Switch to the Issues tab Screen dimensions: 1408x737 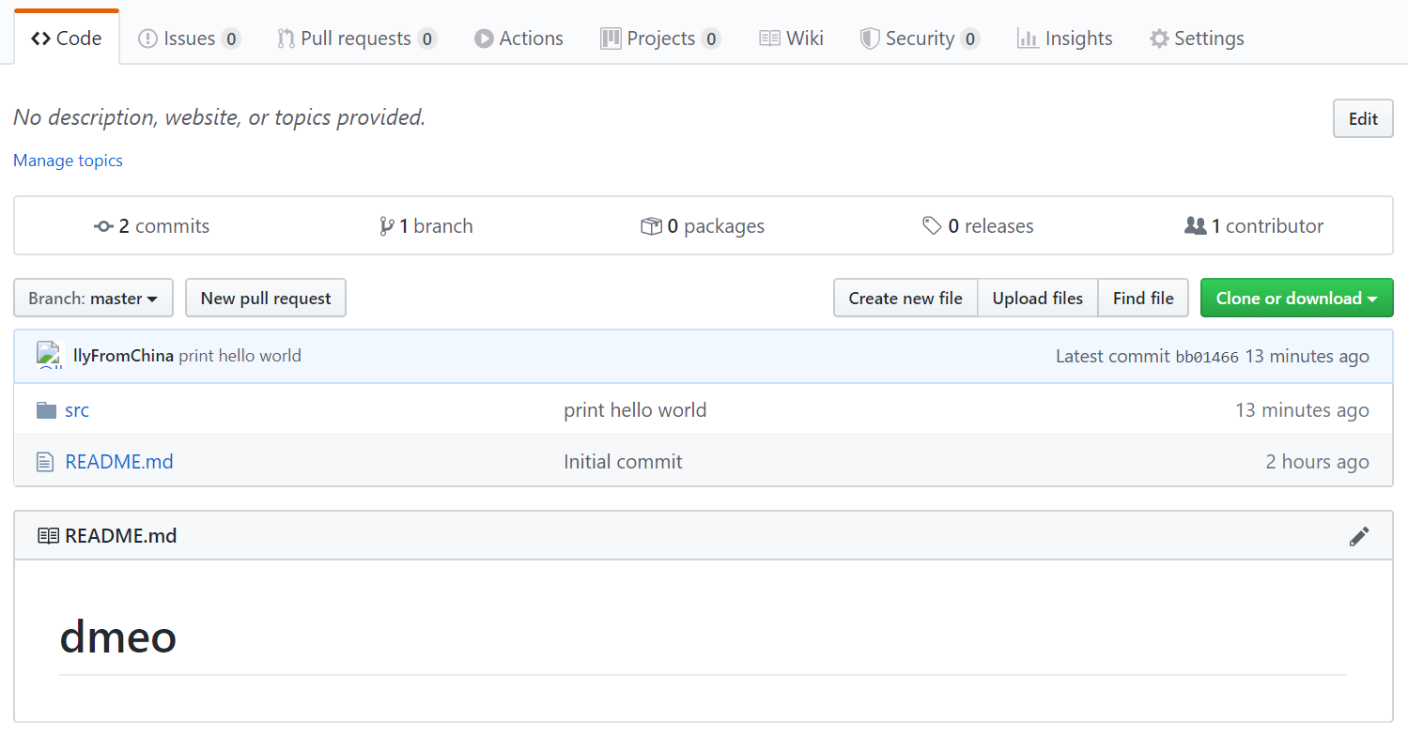pyautogui.click(x=189, y=38)
